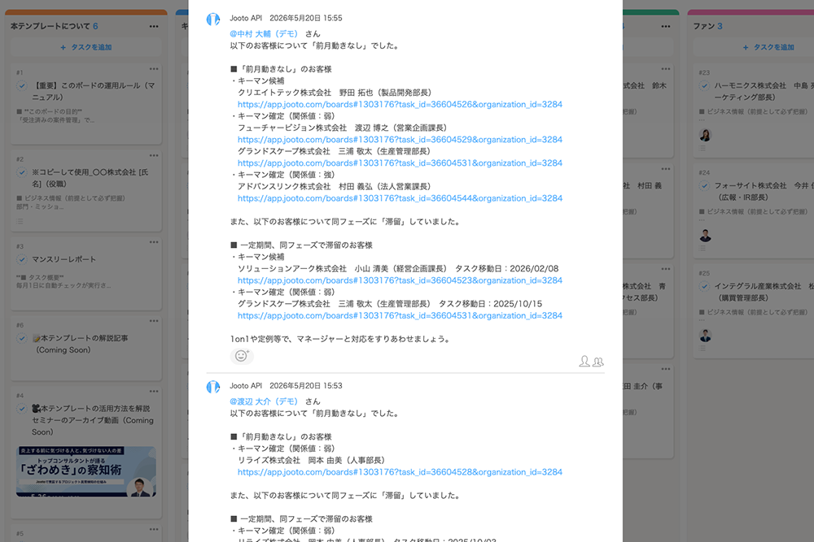Click column title 本テンプレートについて
The image size is (814, 542).
click(50, 27)
